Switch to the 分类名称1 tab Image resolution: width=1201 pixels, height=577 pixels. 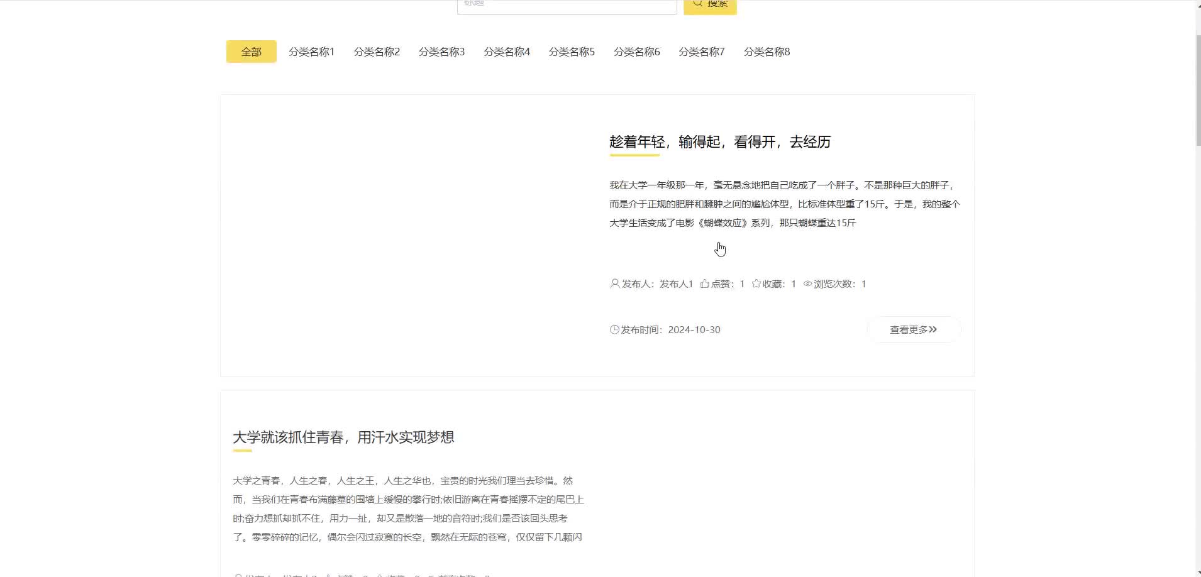click(312, 52)
